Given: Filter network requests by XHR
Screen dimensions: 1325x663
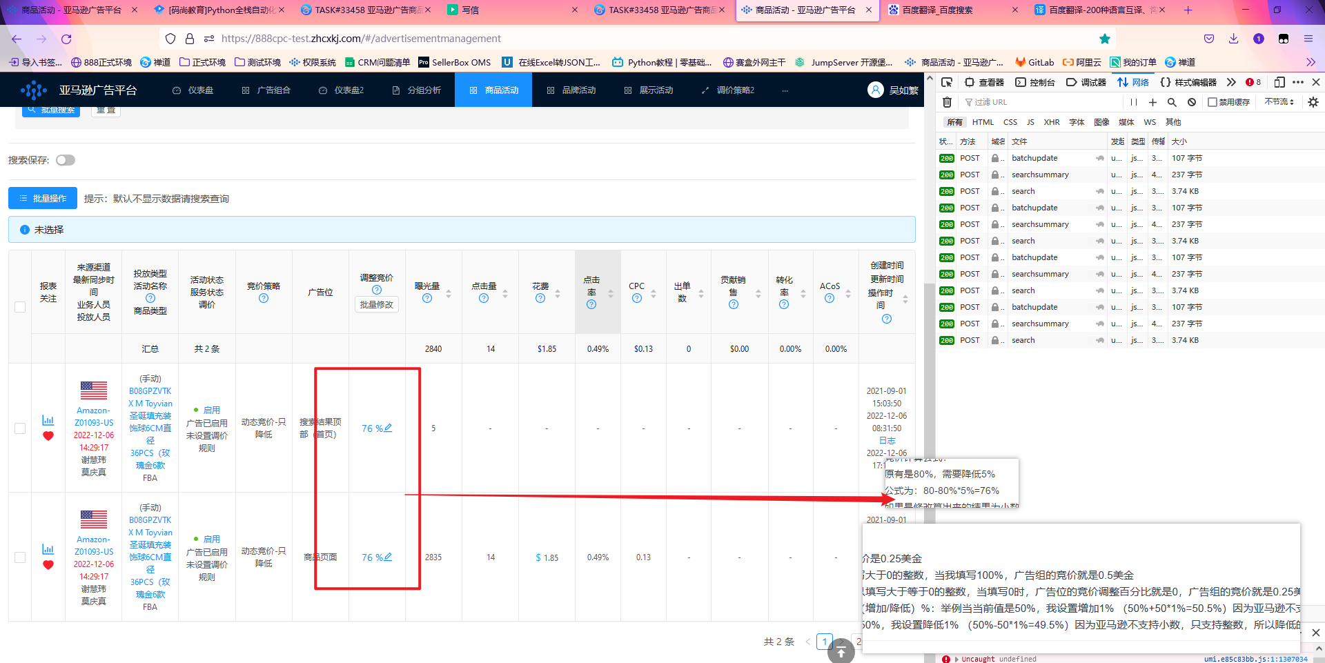Looking at the screenshot, I should [1052, 122].
